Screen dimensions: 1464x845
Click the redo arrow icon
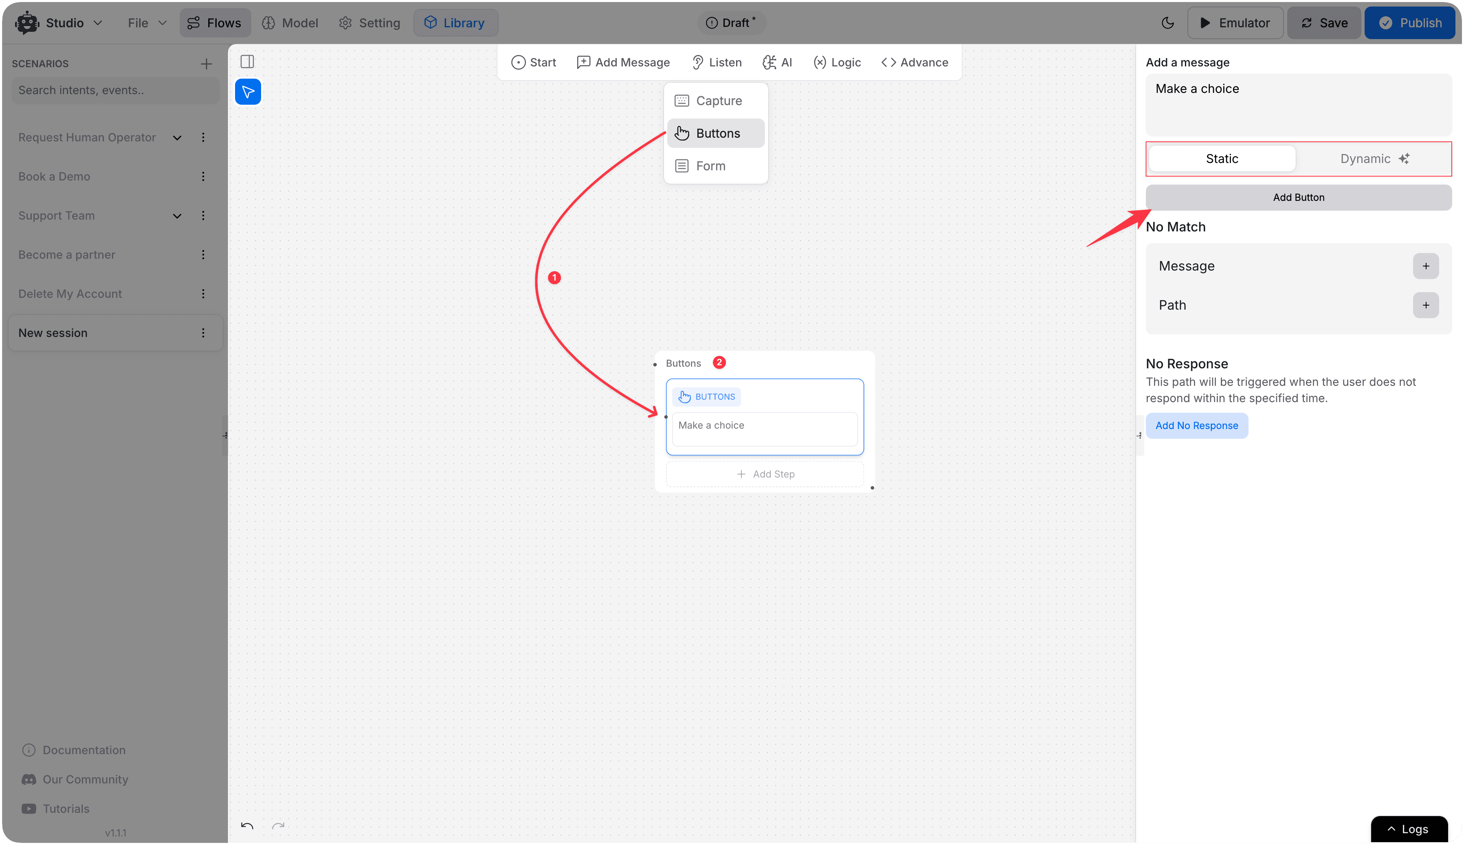pos(279,826)
